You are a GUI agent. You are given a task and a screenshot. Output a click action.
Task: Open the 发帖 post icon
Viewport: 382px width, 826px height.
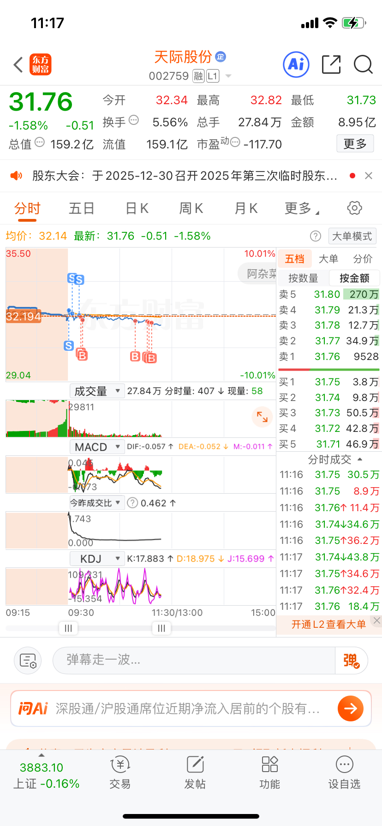pos(195,773)
